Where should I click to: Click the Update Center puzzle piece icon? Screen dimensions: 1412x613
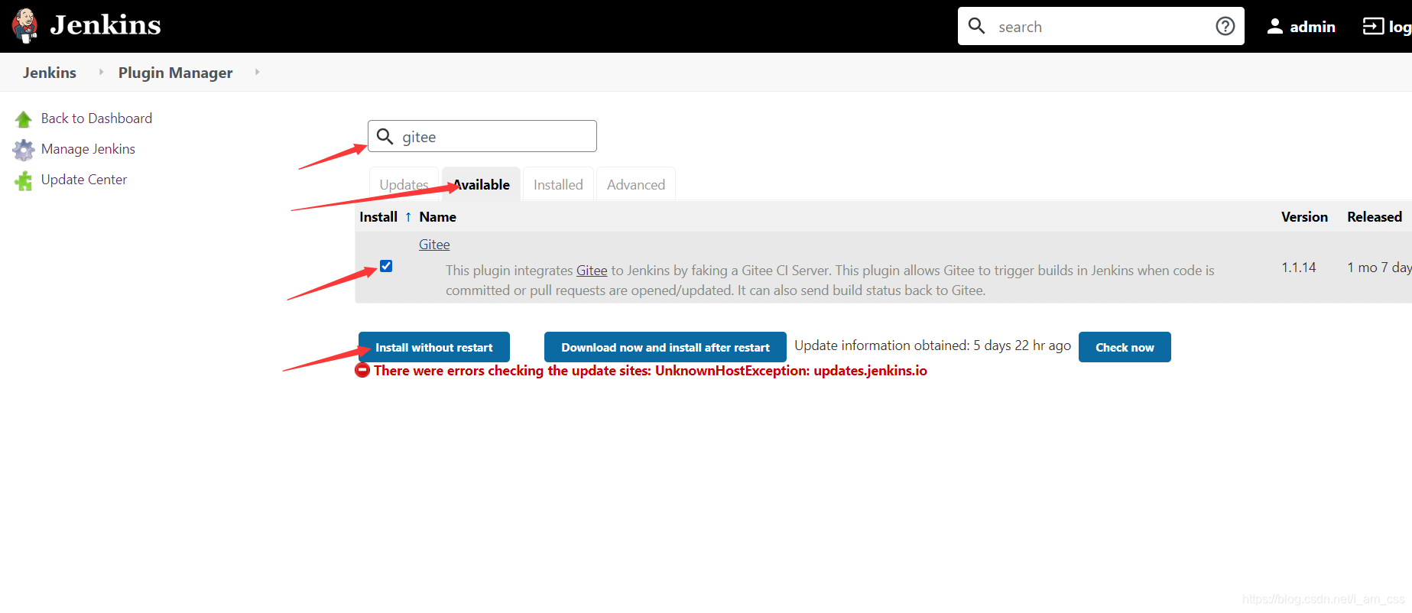pyautogui.click(x=24, y=180)
